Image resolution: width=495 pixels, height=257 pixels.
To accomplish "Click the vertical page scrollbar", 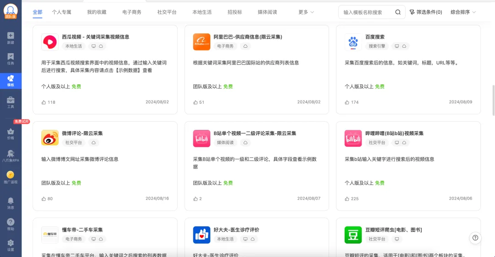I will pos(493,100).
